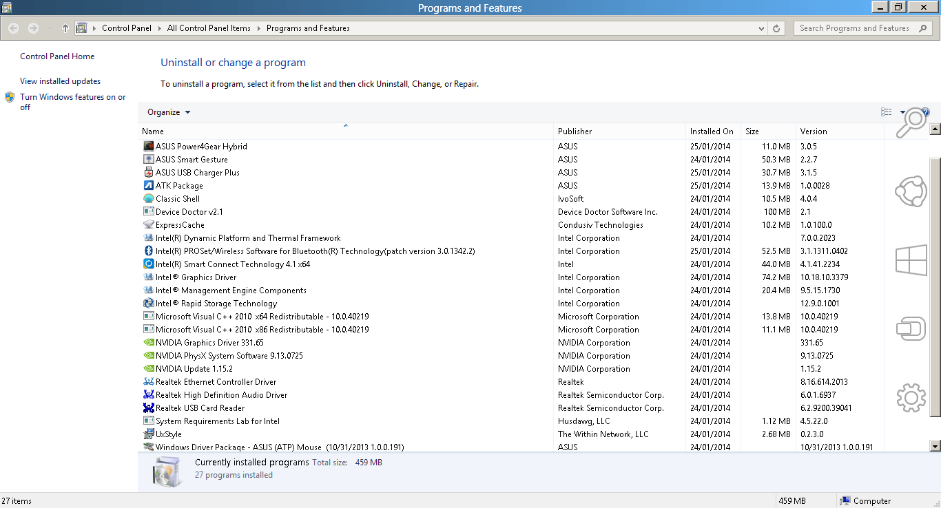Select the Intel(R) Dynamic Platform and Thermal Framework row
Screen dimensions: 941x508
510,238
